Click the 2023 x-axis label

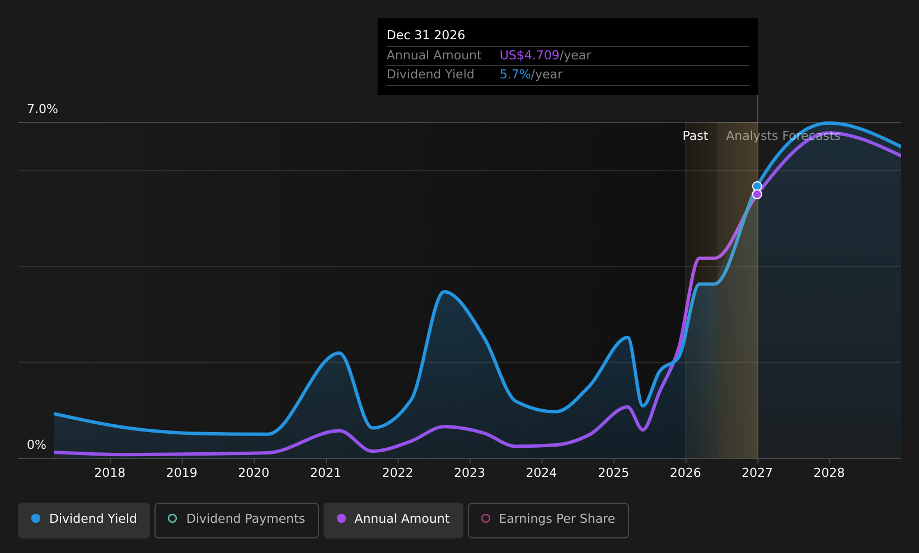point(470,473)
